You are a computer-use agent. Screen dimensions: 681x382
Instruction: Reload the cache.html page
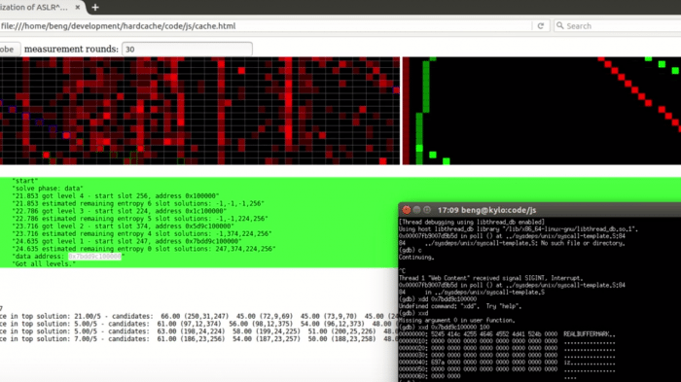(541, 26)
